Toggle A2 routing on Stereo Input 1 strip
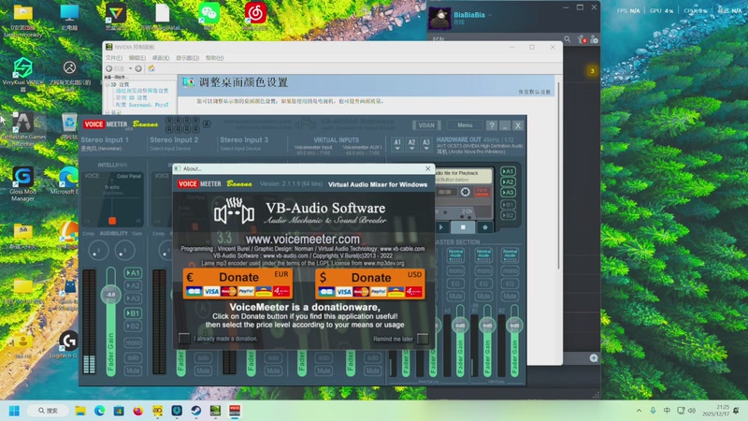This screenshot has height=421, width=748. (133, 285)
